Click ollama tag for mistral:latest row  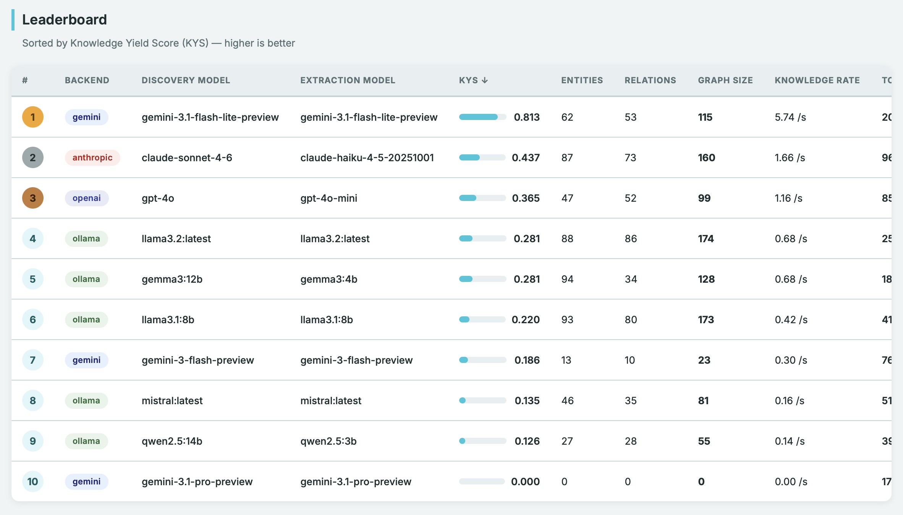point(86,400)
